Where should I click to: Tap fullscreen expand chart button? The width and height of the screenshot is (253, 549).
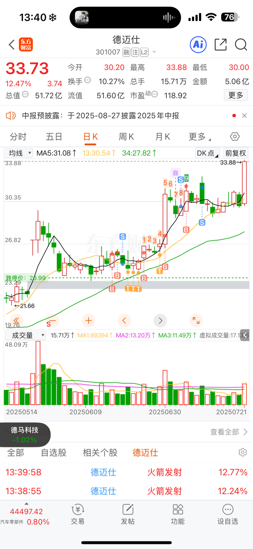coord(196,320)
